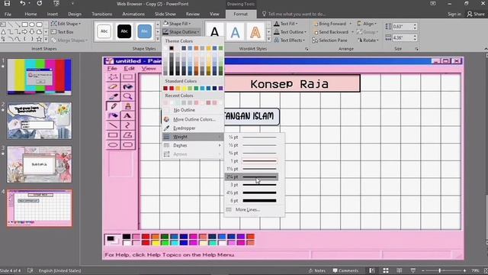
Task: Choose the 3 pt line weight
Action: coord(252,185)
